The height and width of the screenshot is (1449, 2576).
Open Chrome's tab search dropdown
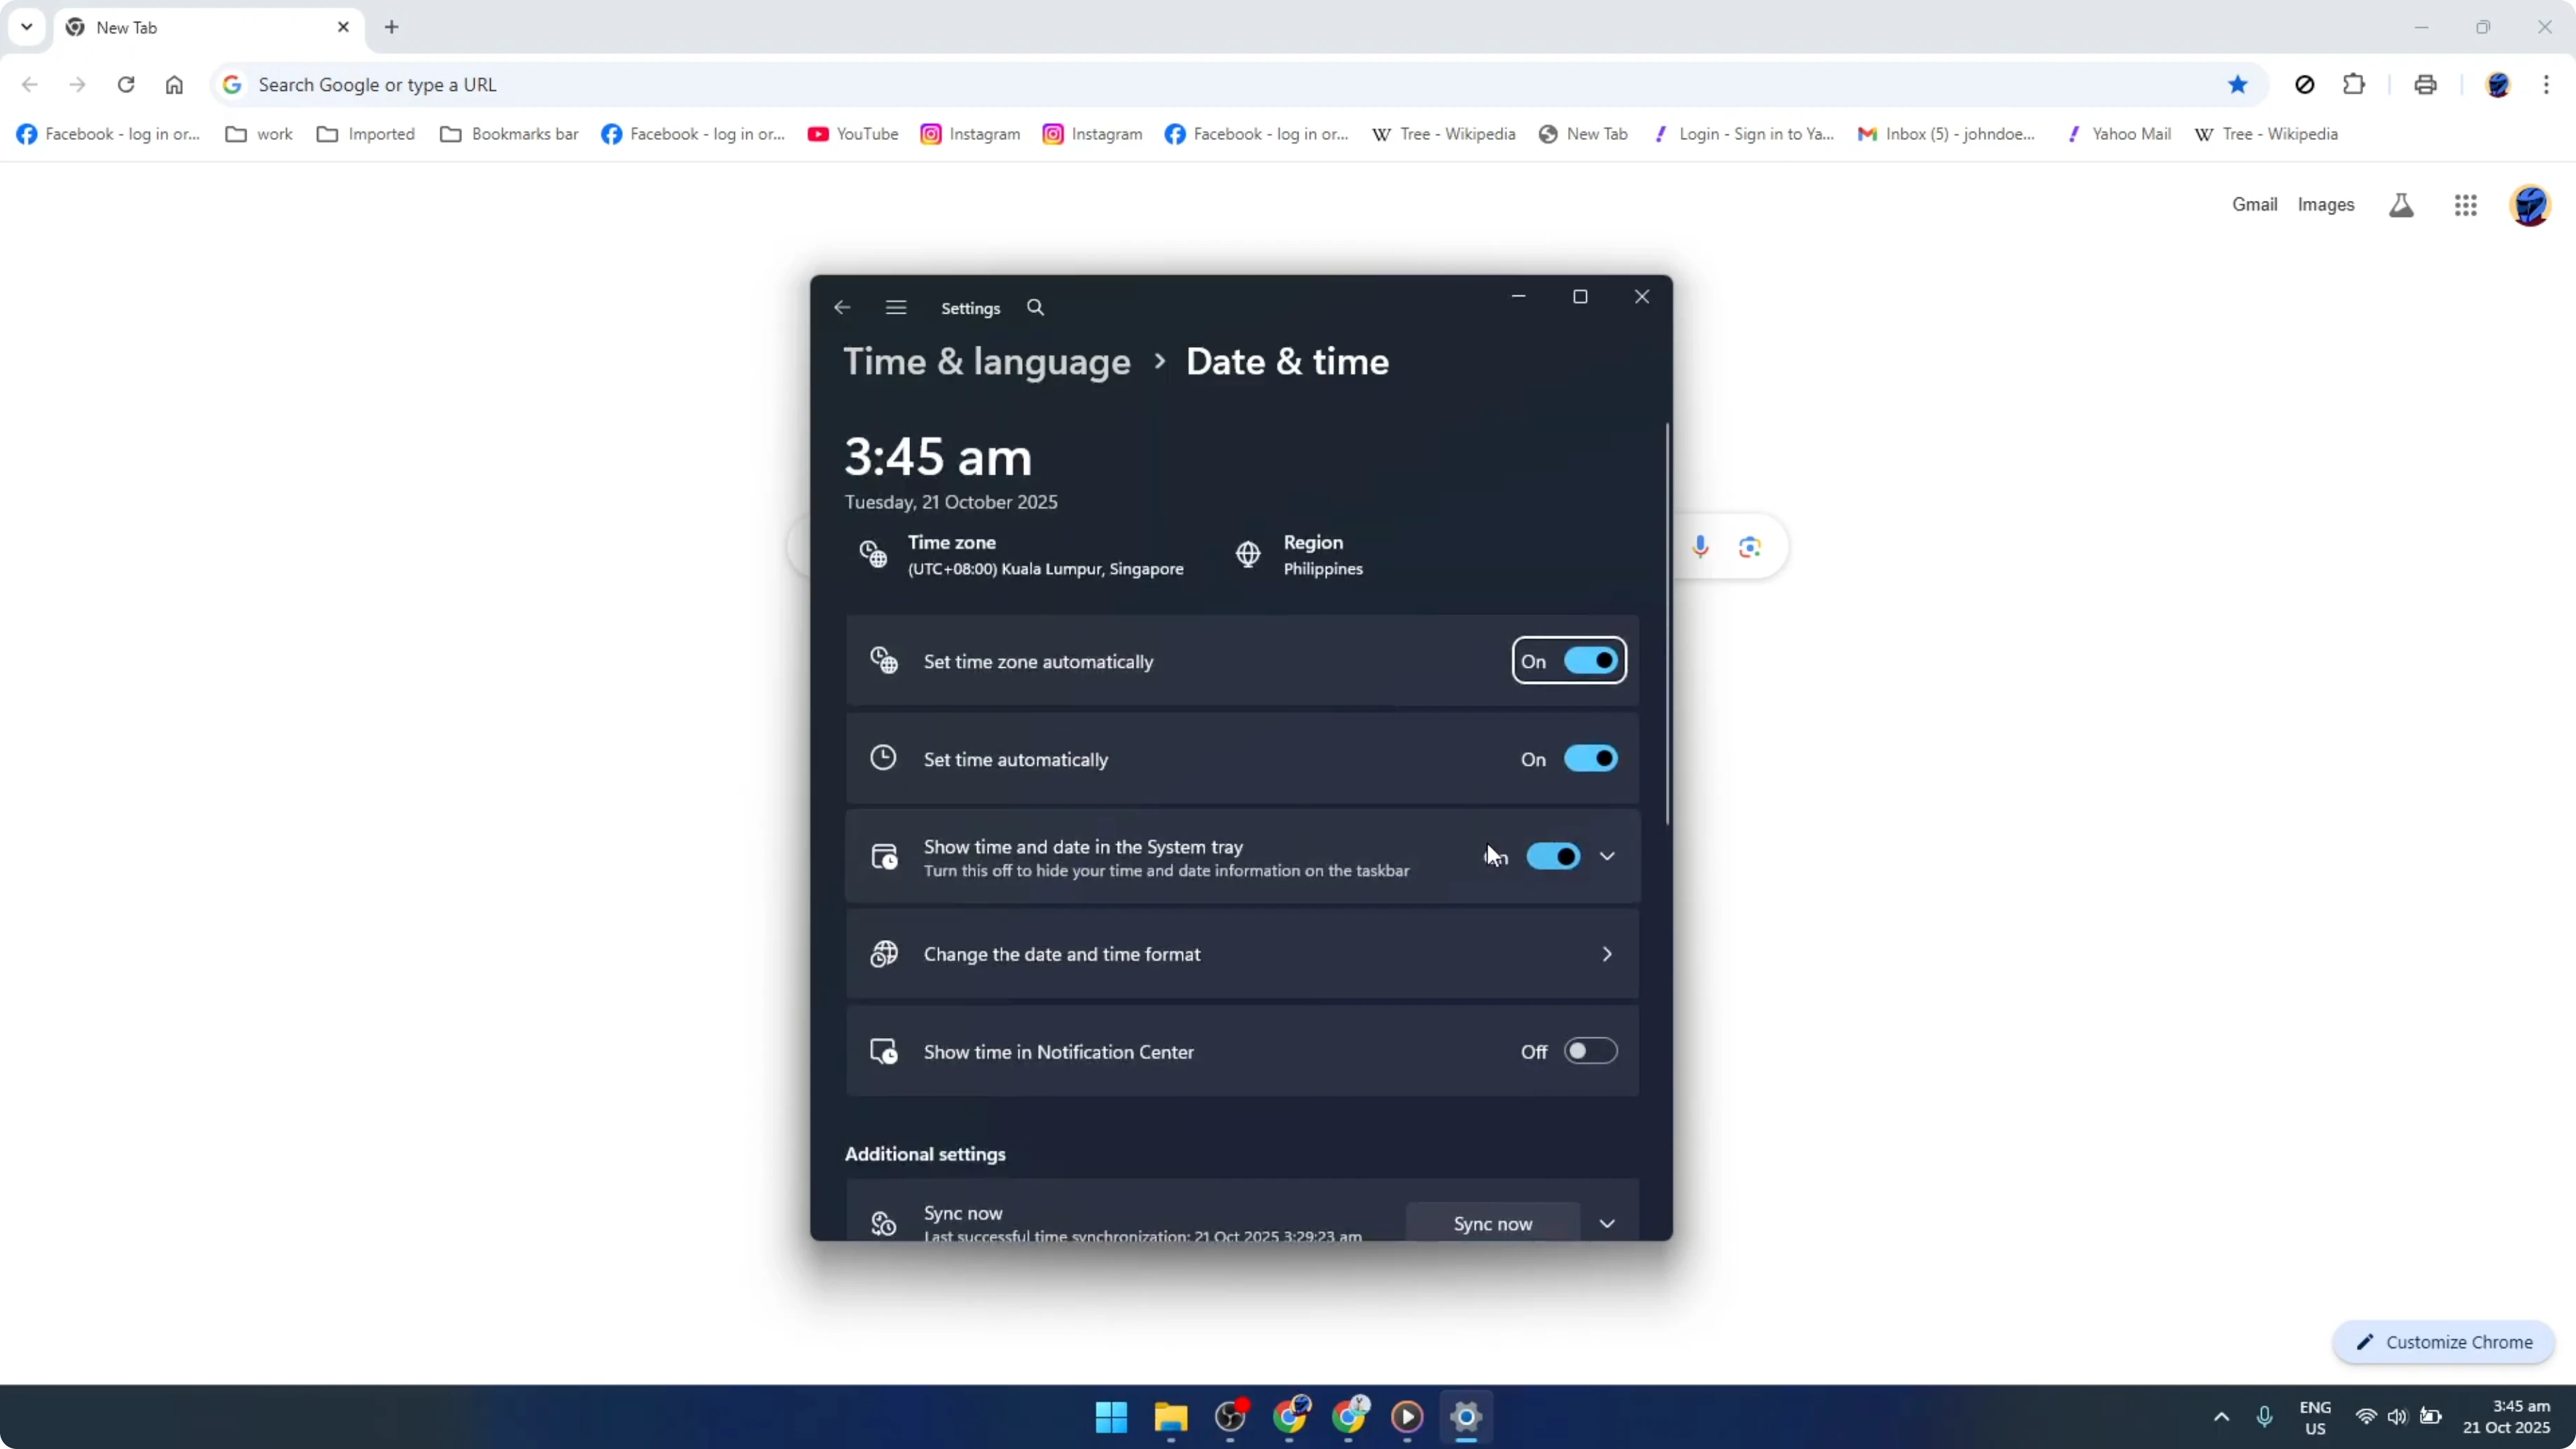tap(27, 27)
